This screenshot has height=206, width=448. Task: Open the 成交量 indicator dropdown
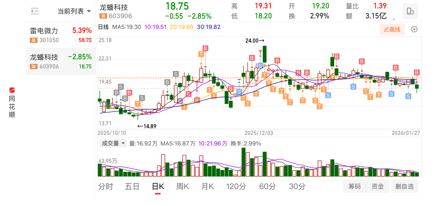(x=112, y=144)
